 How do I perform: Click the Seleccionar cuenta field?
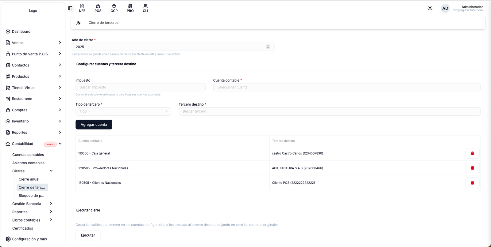(347, 87)
